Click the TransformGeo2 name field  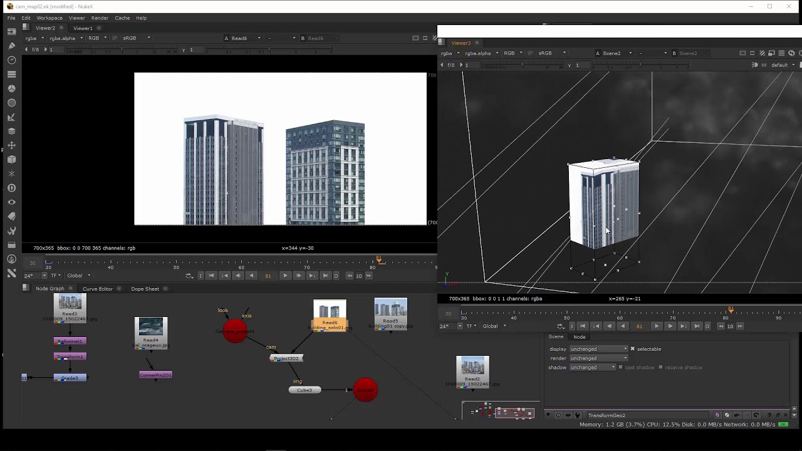[x=648, y=415]
